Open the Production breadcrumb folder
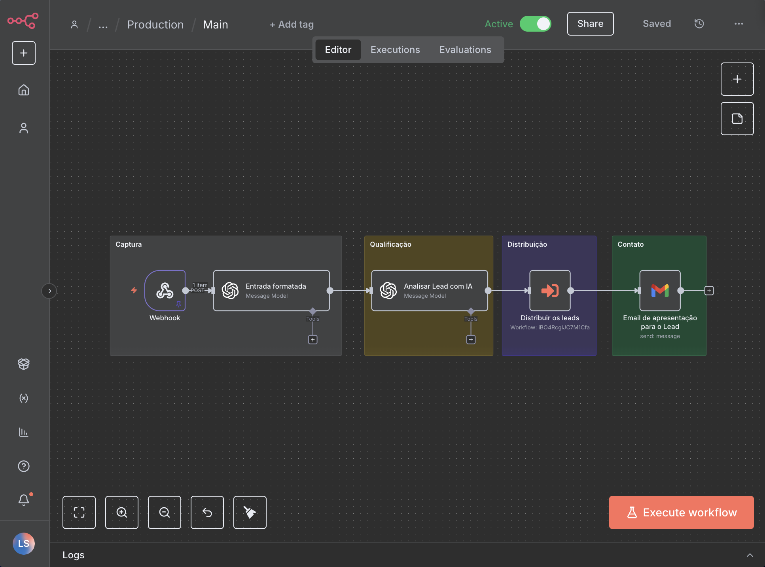 click(155, 25)
